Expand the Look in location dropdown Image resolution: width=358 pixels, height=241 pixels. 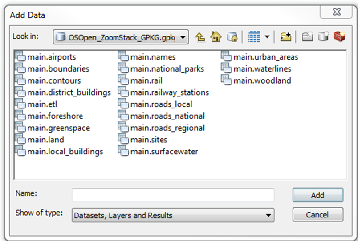(183, 37)
